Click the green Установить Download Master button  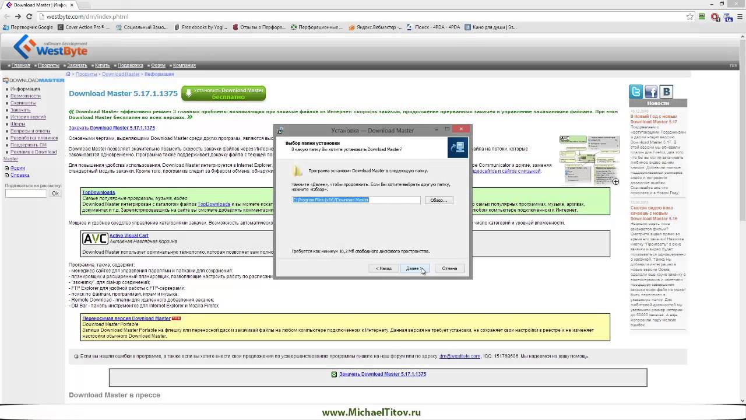tap(223, 93)
